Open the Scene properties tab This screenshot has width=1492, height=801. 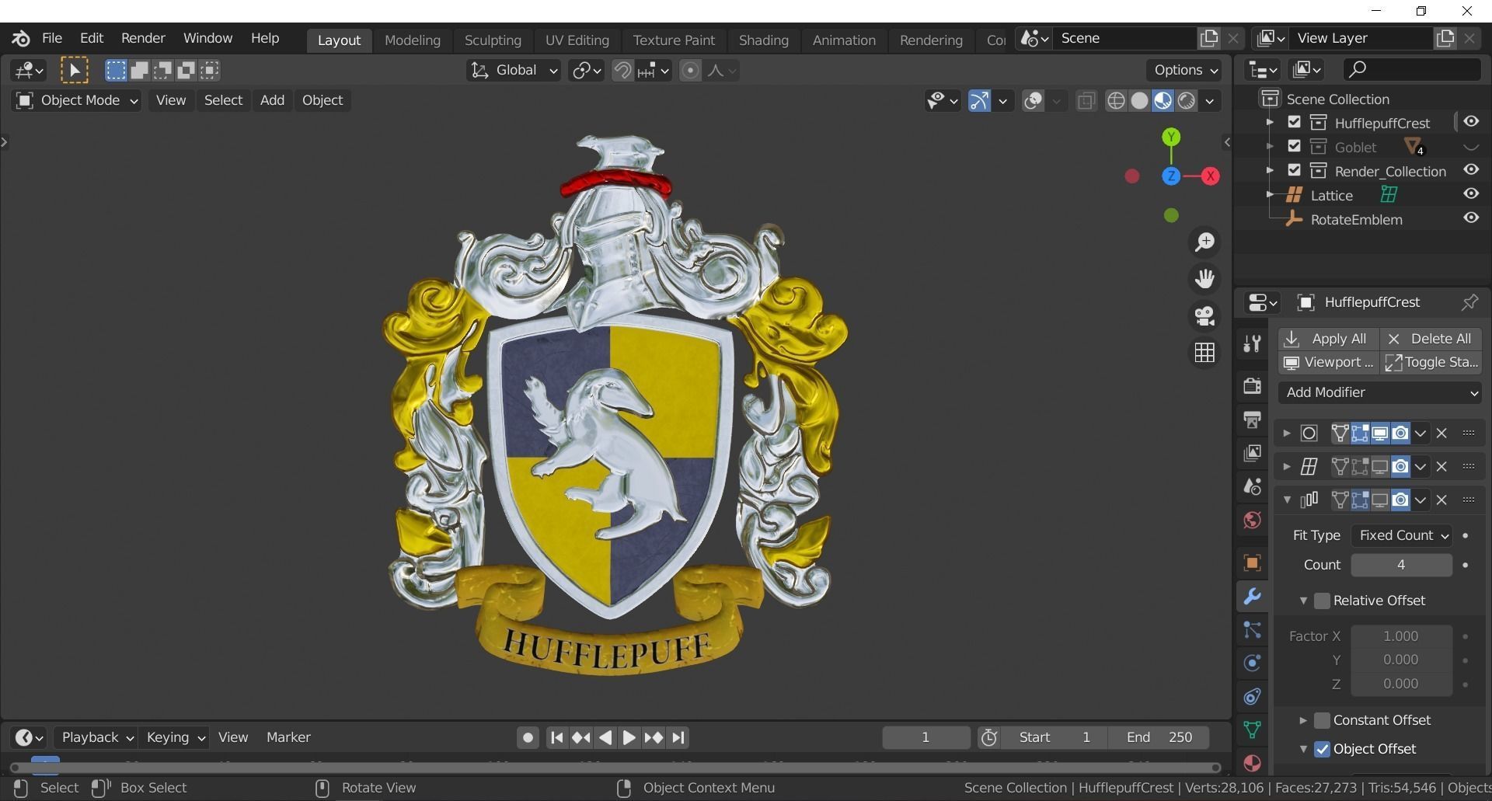pyautogui.click(x=1252, y=486)
